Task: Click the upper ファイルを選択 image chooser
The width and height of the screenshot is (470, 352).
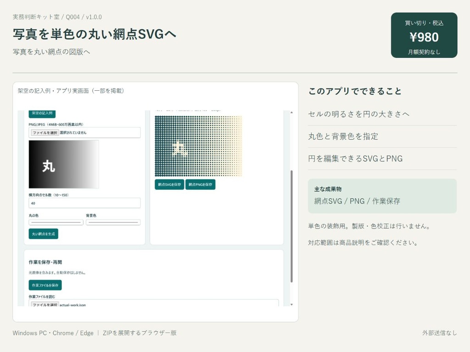Action: click(x=45, y=132)
